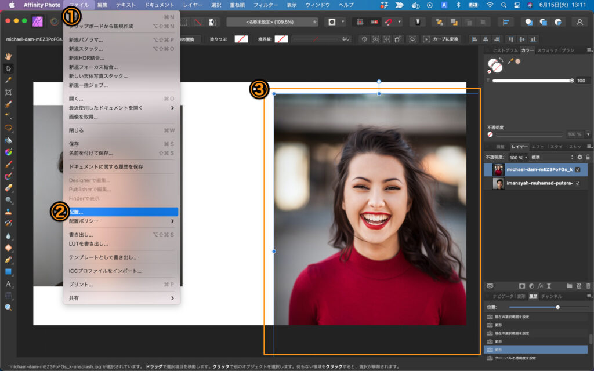Click the layer lock icon in Layers panel

click(x=588, y=157)
